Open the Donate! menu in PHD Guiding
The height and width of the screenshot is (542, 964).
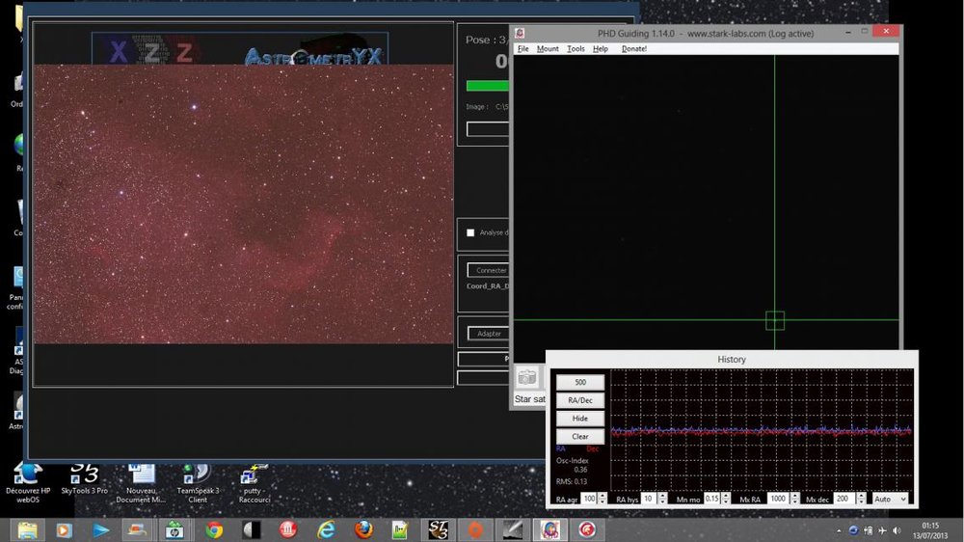tap(634, 48)
